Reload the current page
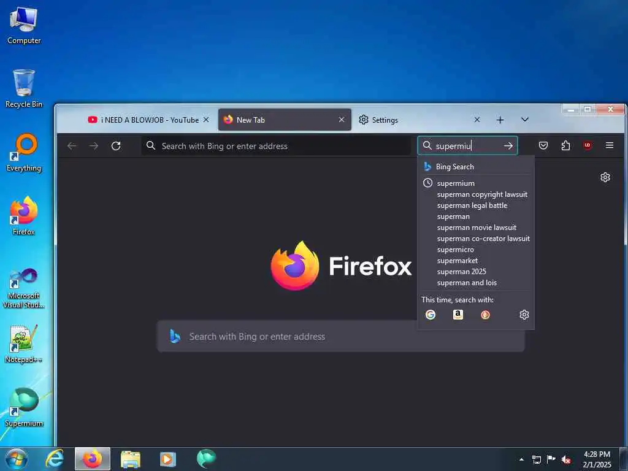This screenshot has width=628, height=471. point(116,146)
